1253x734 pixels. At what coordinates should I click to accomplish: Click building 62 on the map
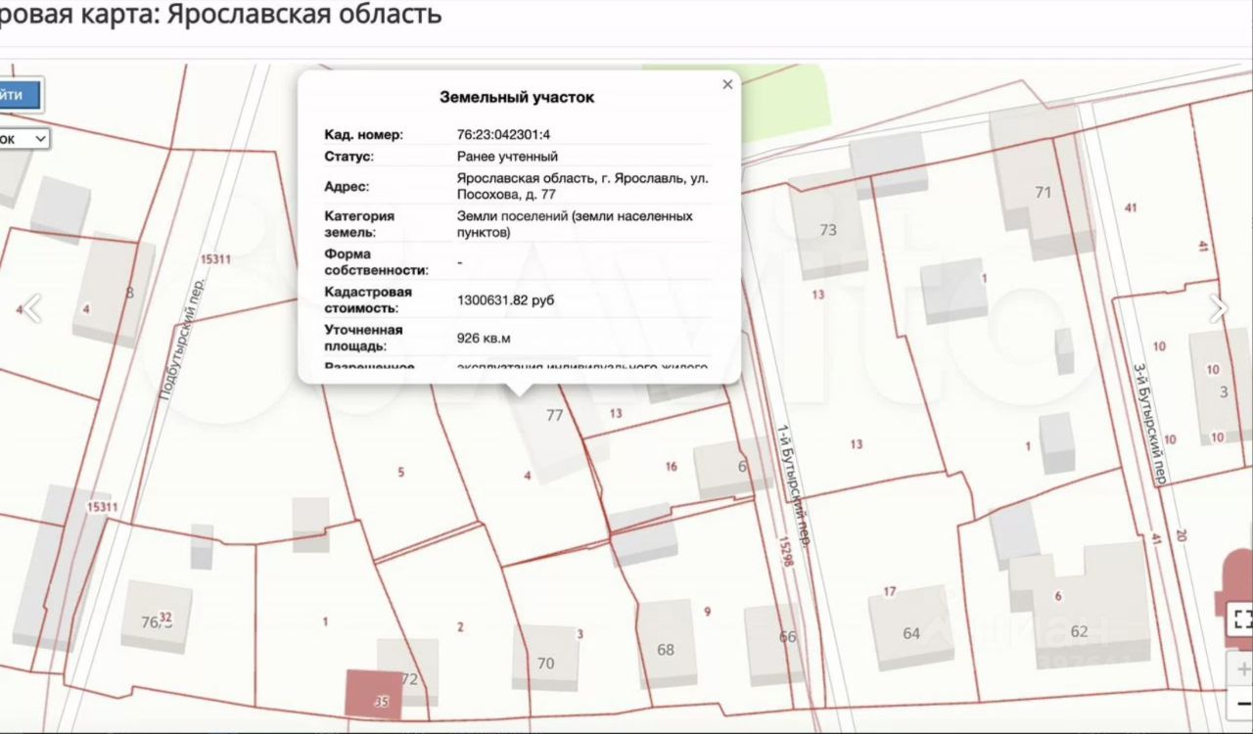click(x=1079, y=630)
